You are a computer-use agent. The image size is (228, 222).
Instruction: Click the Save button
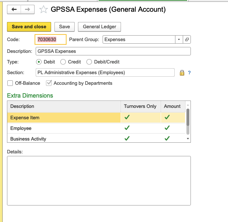tap(64, 27)
